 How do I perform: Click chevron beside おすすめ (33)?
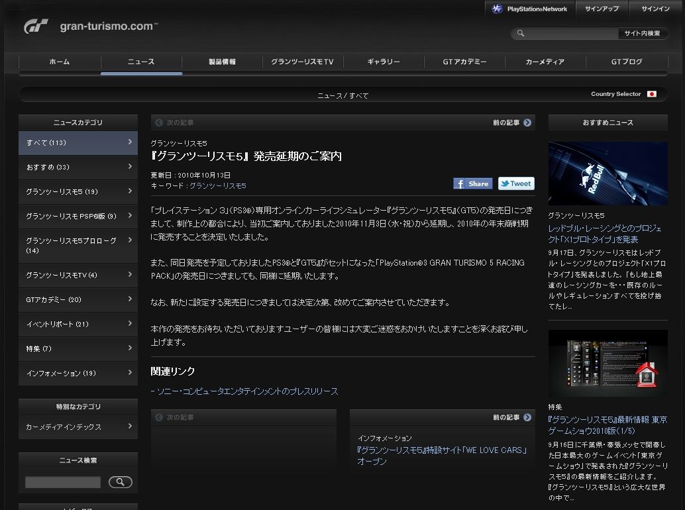pos(131,166)
